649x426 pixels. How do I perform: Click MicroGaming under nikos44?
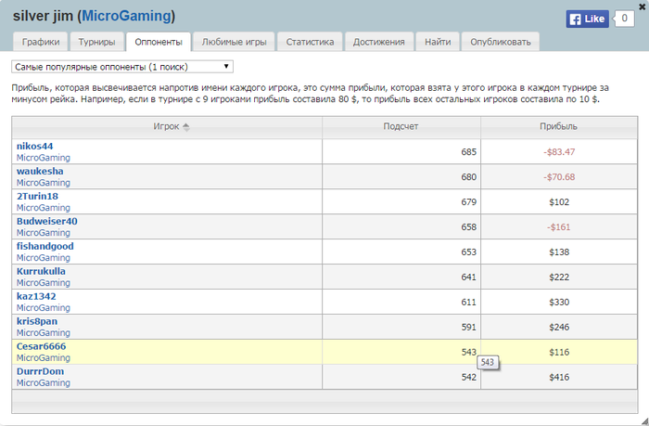43,158
